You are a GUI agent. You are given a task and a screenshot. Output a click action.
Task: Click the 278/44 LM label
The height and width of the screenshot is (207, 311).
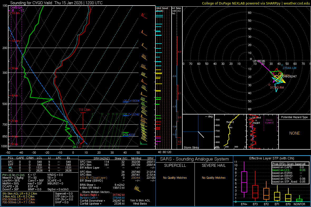[289, 68]
